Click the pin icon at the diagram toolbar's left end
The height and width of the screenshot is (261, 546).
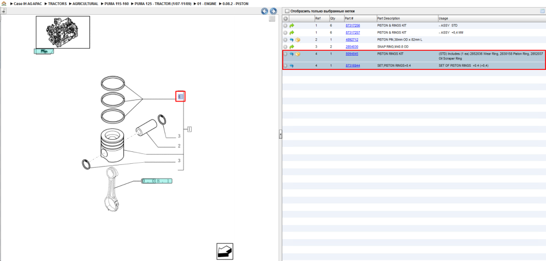click(x=3, y=11)
